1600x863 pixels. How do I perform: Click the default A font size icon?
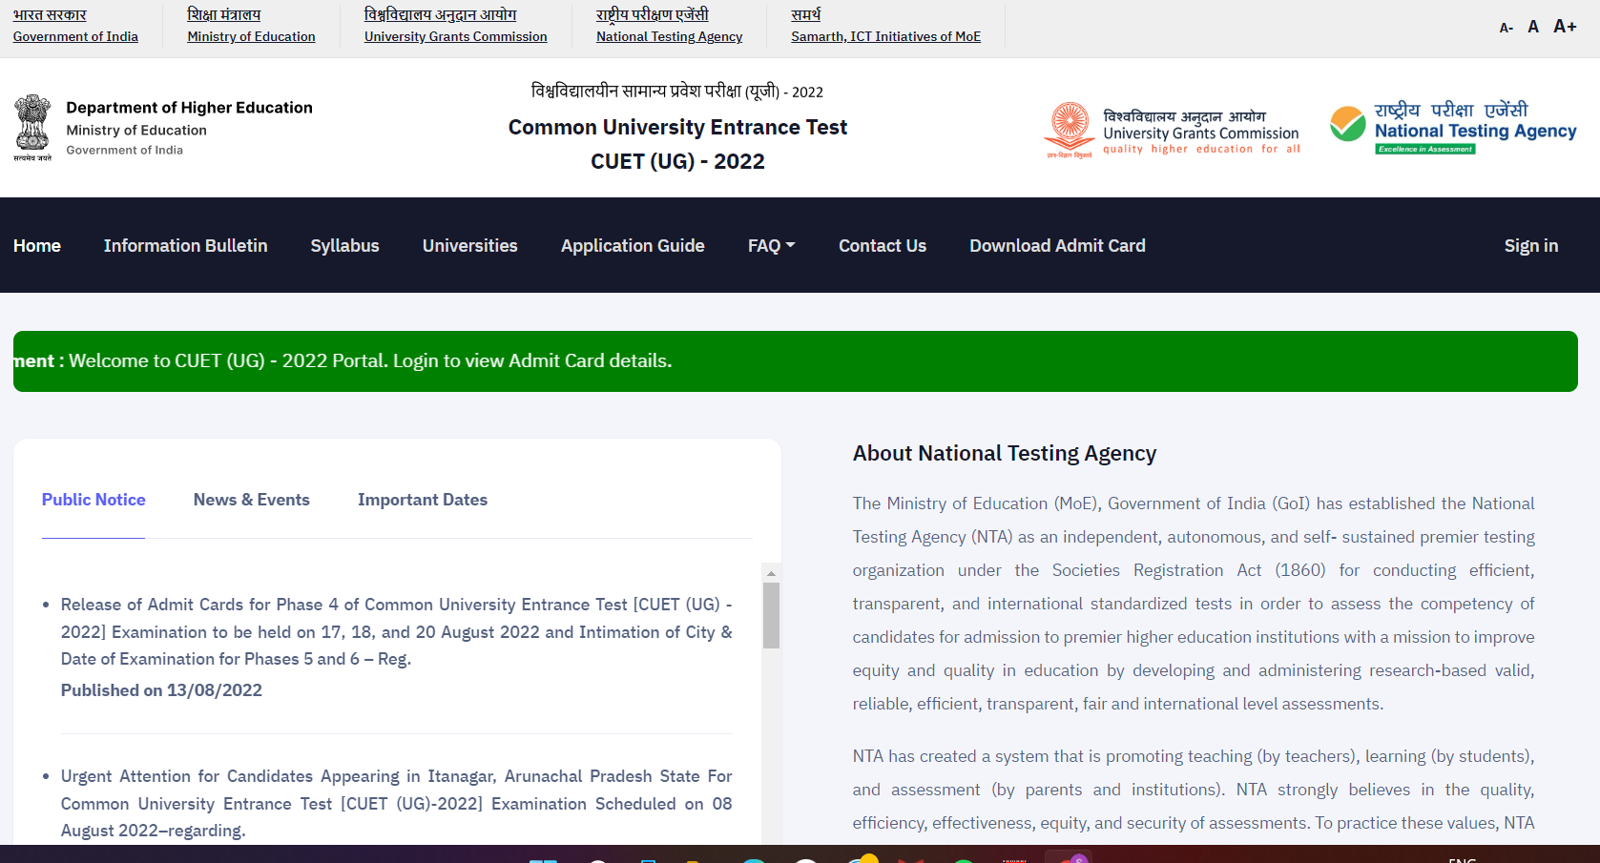point(1533,26)
